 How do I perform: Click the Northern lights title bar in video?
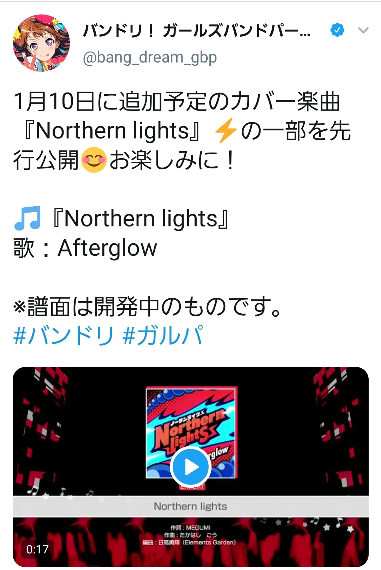pos(191,506)
